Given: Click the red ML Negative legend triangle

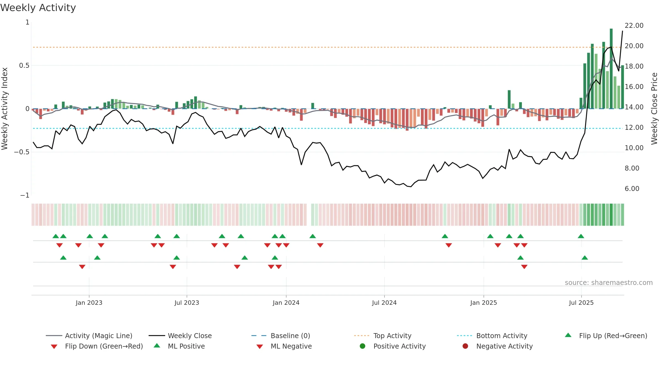Looking at the screenshot, I should [x=260, y=347].
